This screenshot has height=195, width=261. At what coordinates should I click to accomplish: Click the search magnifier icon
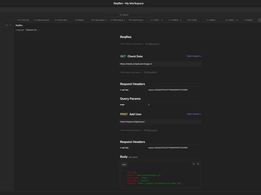tap(121, 15)
